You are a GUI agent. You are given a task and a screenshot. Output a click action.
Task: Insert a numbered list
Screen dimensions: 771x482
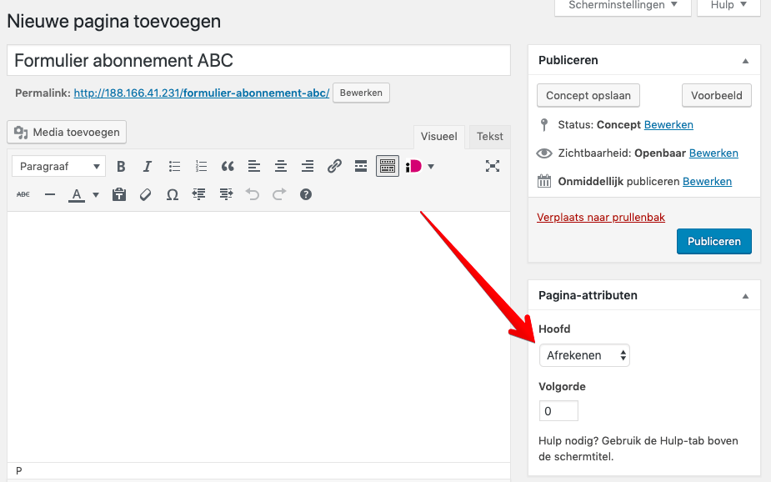(x=201, y=166)
